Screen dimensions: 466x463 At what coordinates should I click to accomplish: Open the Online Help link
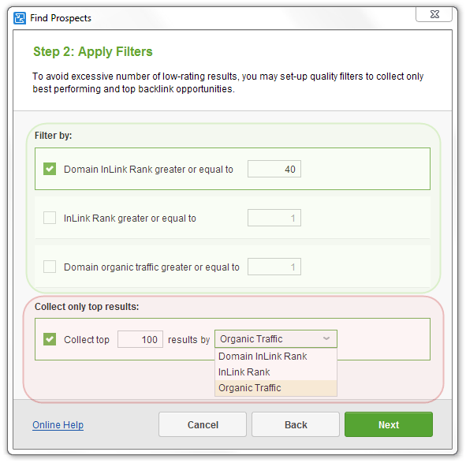[x=58, y=425]
